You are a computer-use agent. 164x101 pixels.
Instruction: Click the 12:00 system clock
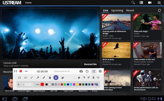(148, 99)
